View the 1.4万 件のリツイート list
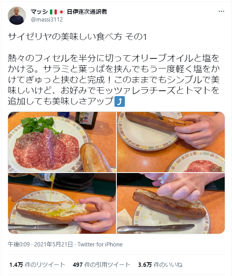 37,265
